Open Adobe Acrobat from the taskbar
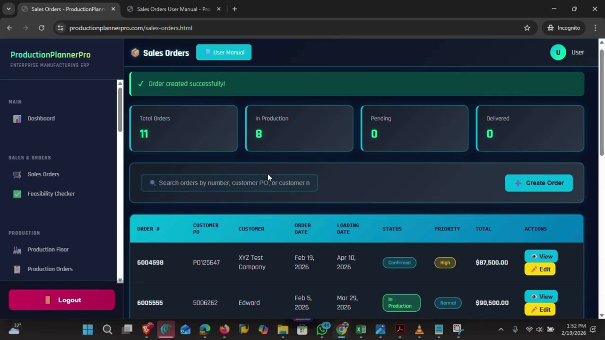This screenshot has width=605, height=340. (400, 329)
